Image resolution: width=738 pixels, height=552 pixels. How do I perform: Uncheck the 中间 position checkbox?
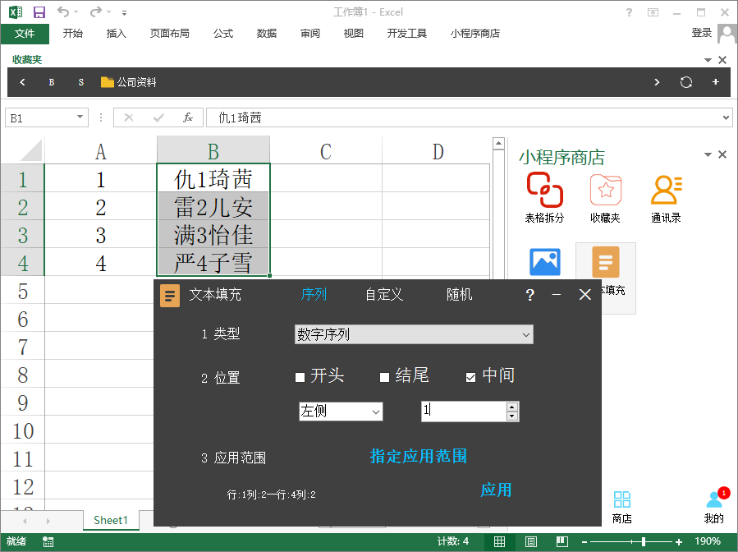tap(470, 377)
